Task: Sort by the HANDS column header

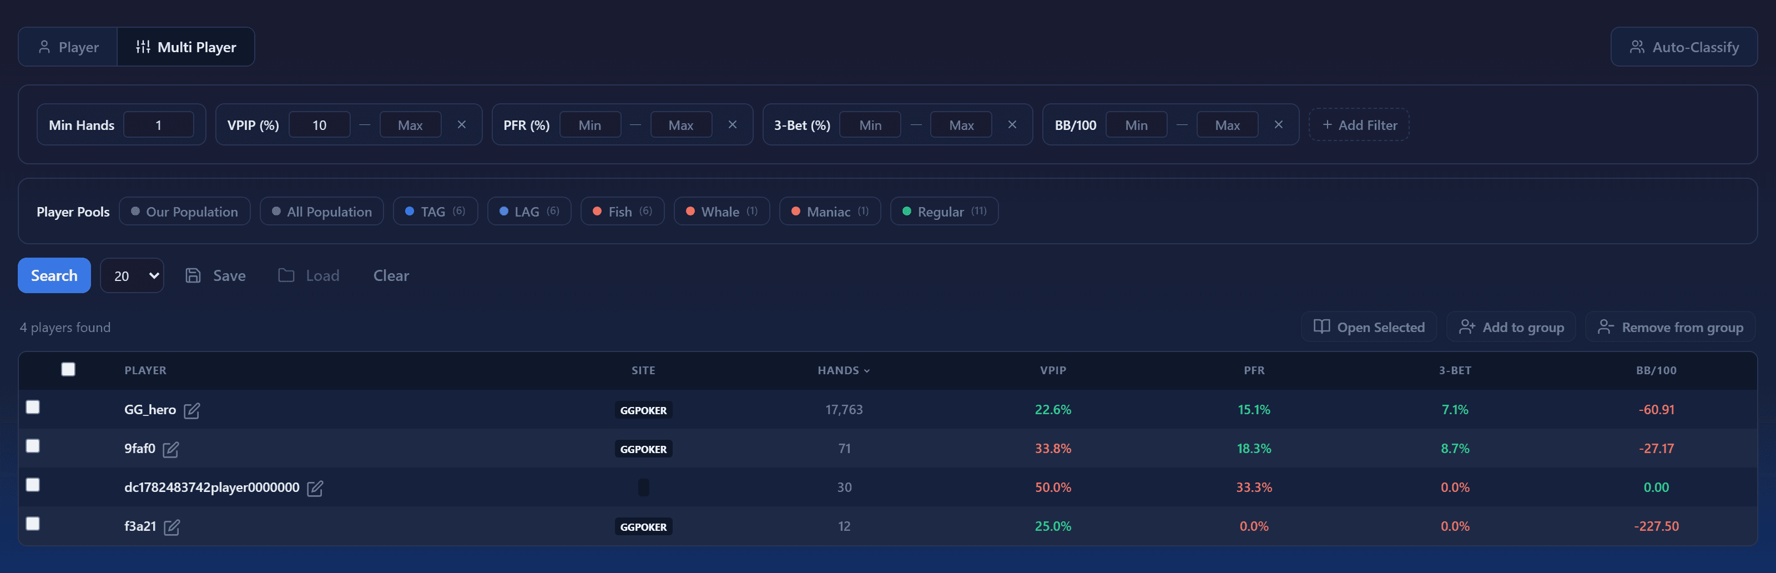Action: pos(844,371)
